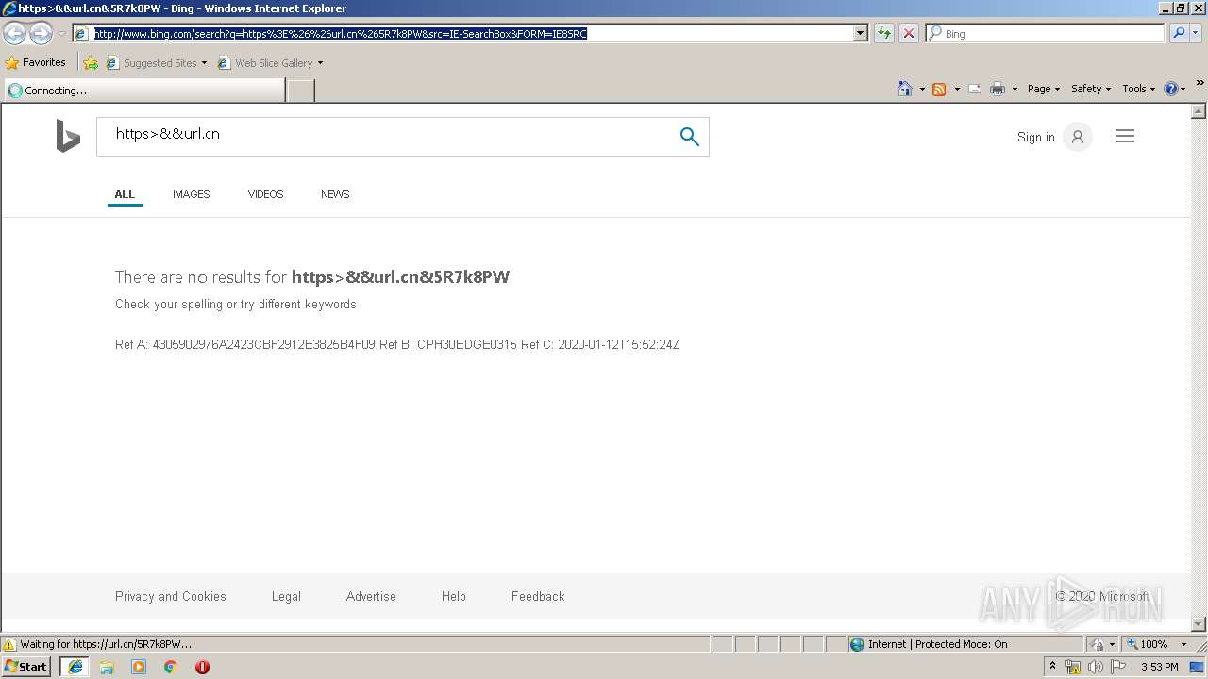The width and height of the screenshot is (1208, 679).
Task: Expand the Feeds dropdown arrow
Action: click(957, 89)
